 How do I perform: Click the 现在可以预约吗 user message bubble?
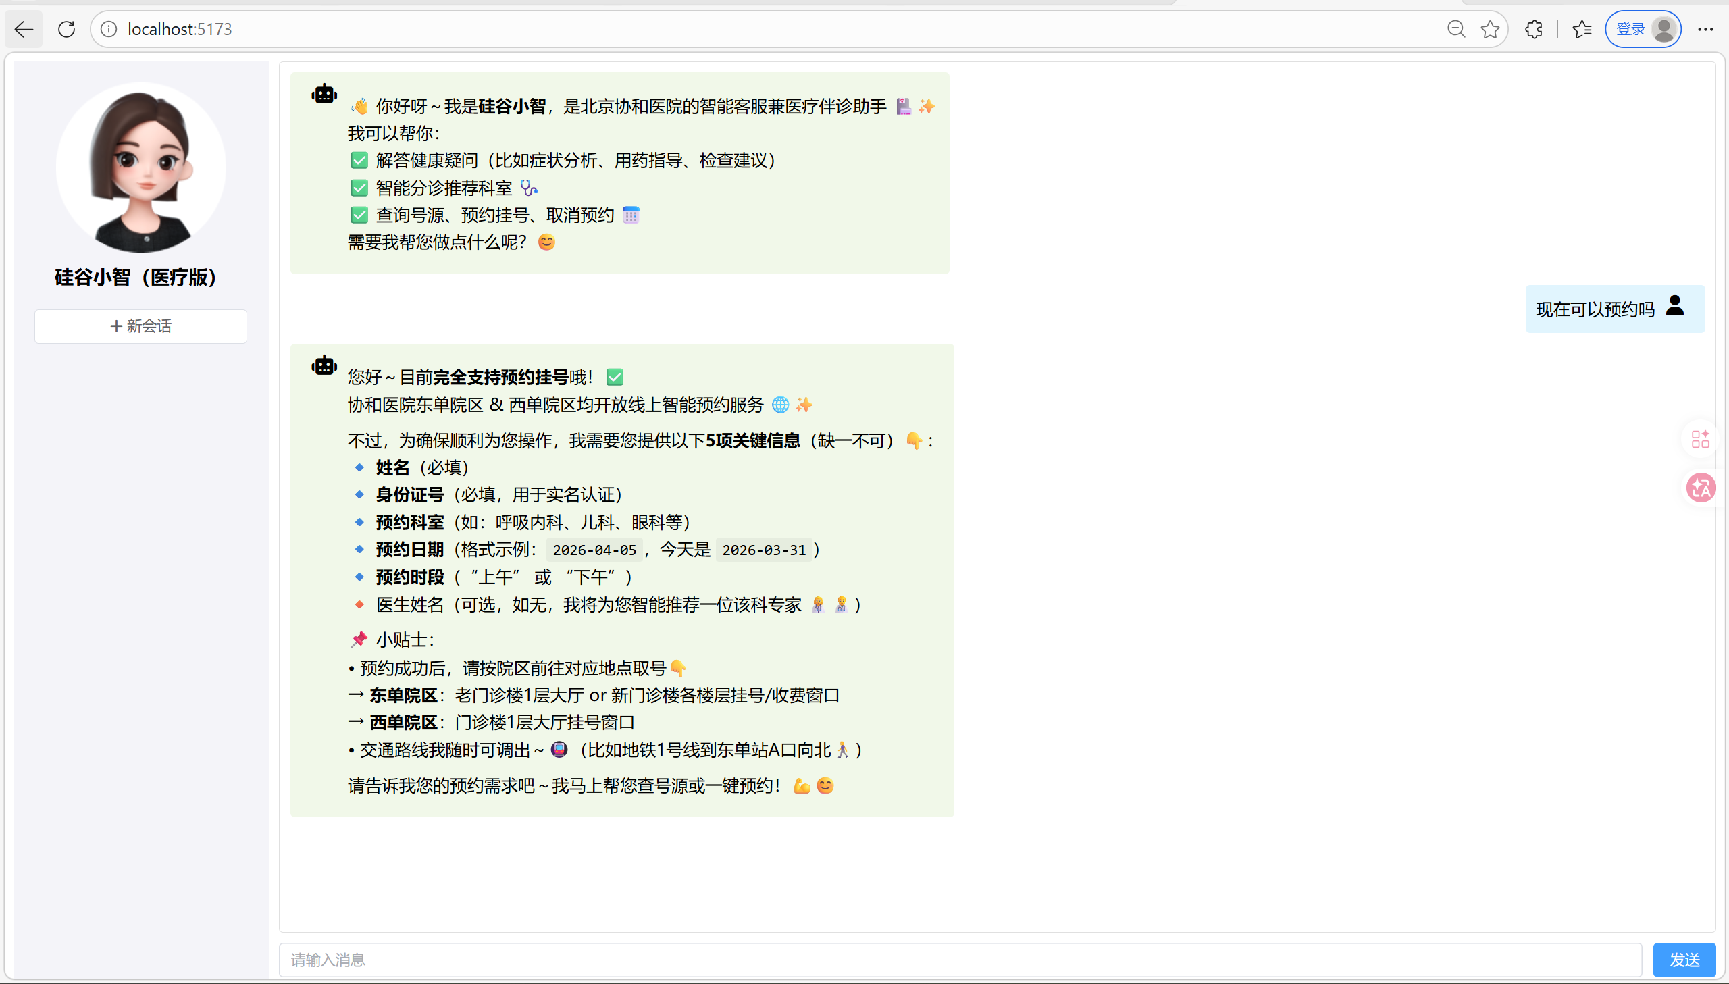1595,309
